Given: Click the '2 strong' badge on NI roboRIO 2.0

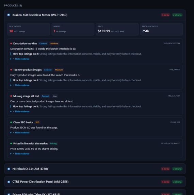Looking at the screenshot, I should [177, 169].
